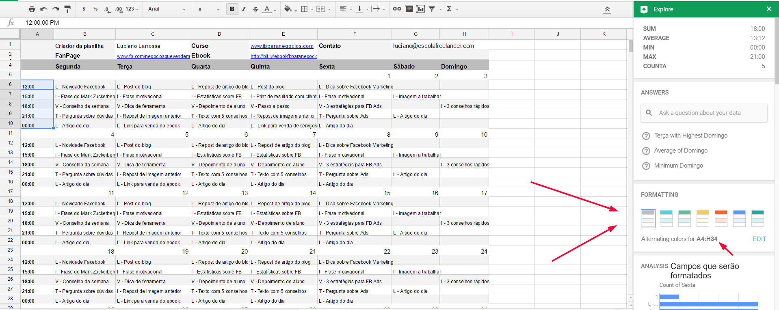Viewport: 779px width, 310px height.
Task: Click the Insert comment icon
Action: (409, 9)
